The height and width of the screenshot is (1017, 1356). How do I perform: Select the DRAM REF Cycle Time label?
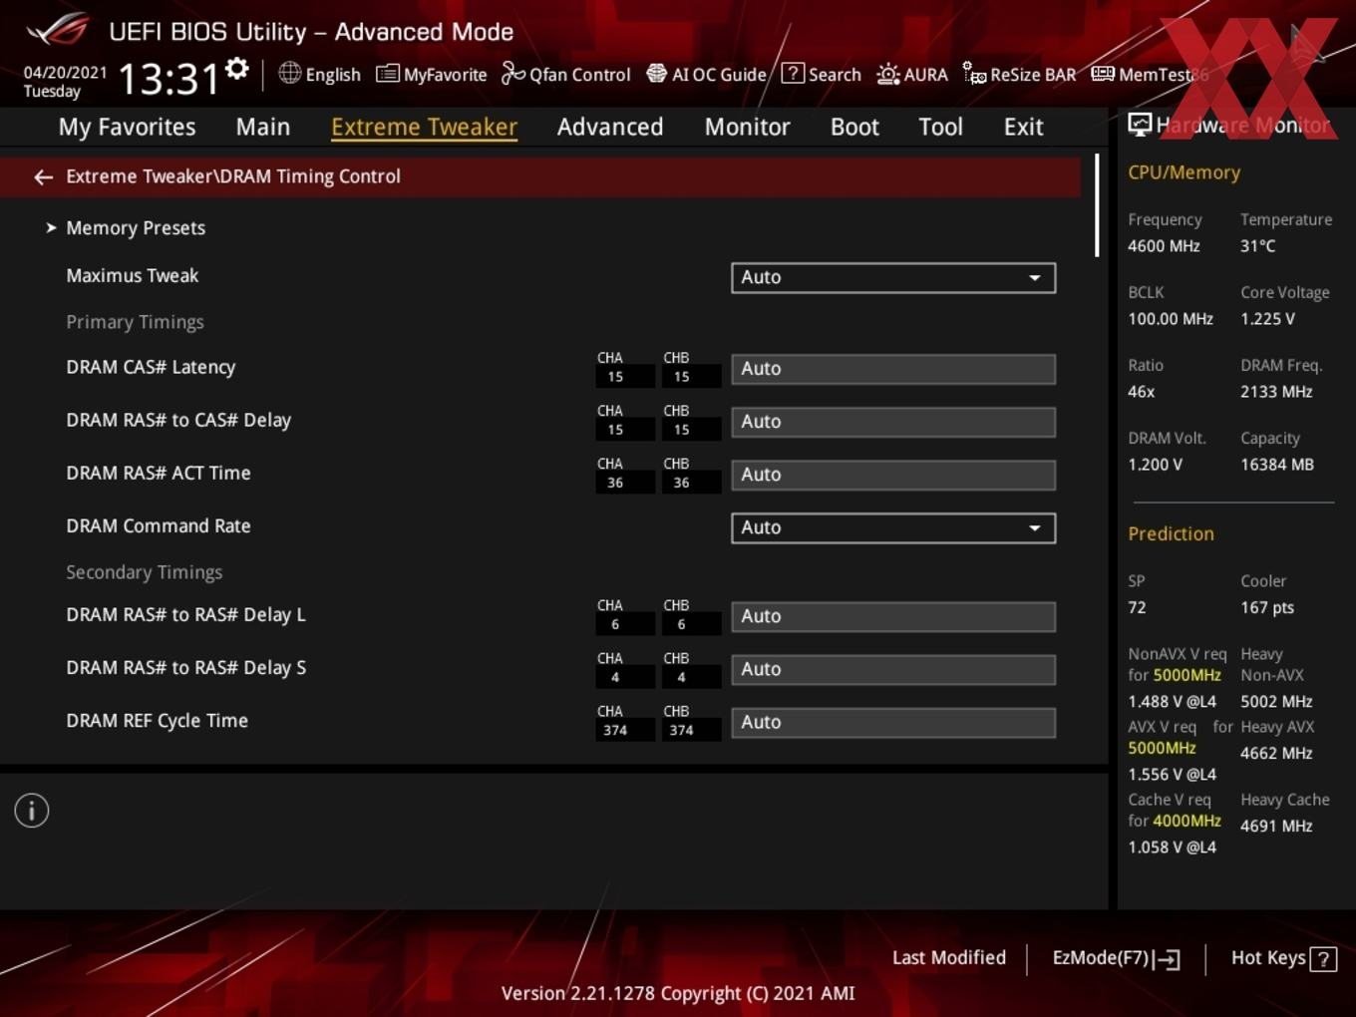157,720
